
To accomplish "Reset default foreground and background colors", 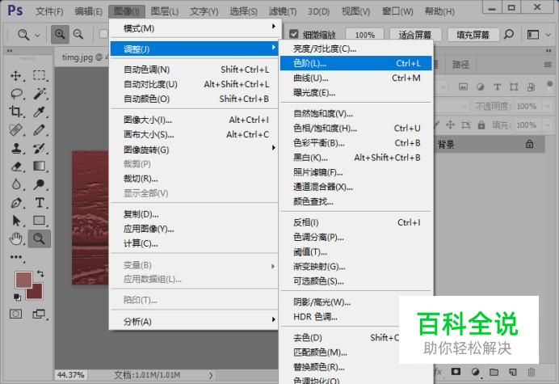I will (17, 297).
